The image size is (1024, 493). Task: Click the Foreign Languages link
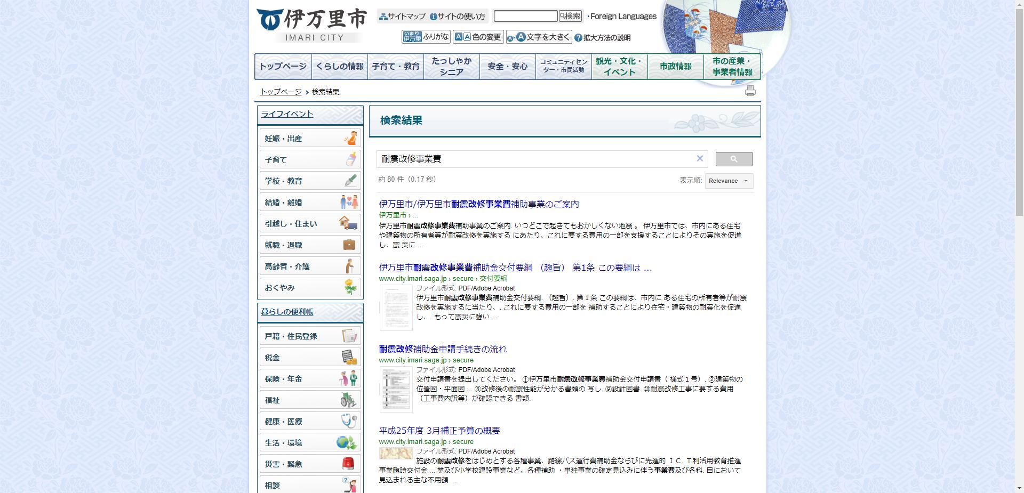click(624, 16)
